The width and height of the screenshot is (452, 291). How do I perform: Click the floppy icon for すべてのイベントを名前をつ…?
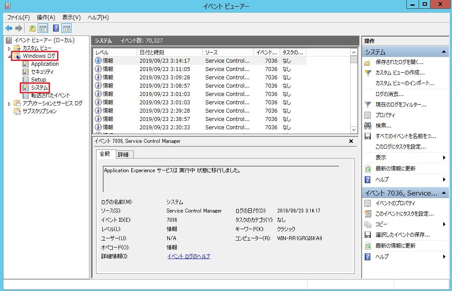(x=368, y=136)
